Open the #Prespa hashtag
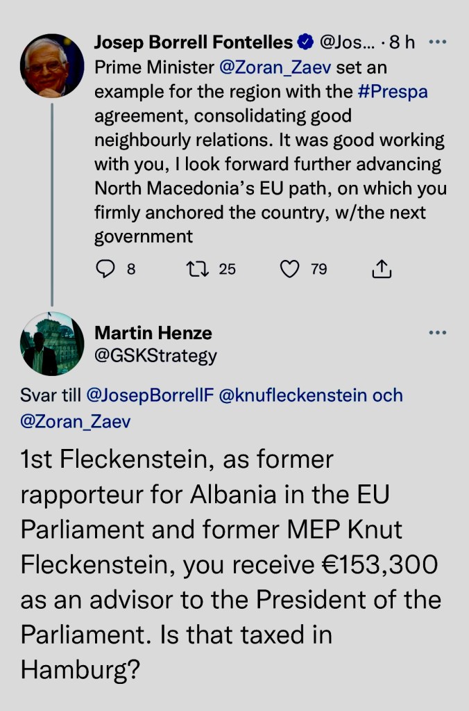 click(393, 92)
